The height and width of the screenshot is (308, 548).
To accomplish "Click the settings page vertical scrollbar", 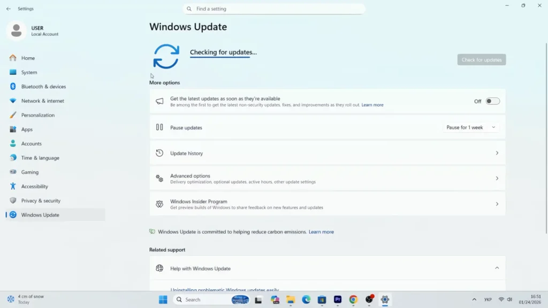I will pos(546,138).
